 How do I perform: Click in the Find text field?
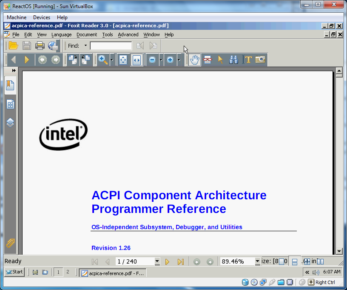(111, 46)
